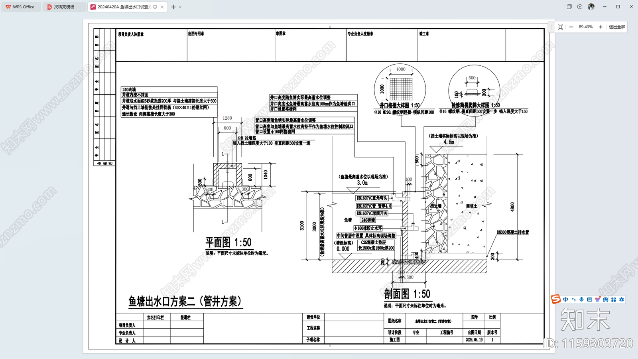Select the 20240420A 鱼塘出水口 document tab
Image resolution: width=638 pixels, height=359 pixels.
(124, 7)
